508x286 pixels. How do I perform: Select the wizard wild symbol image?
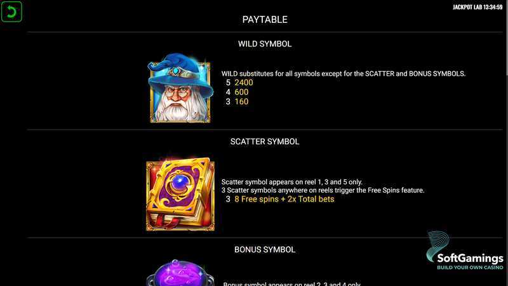pos(180,88)
